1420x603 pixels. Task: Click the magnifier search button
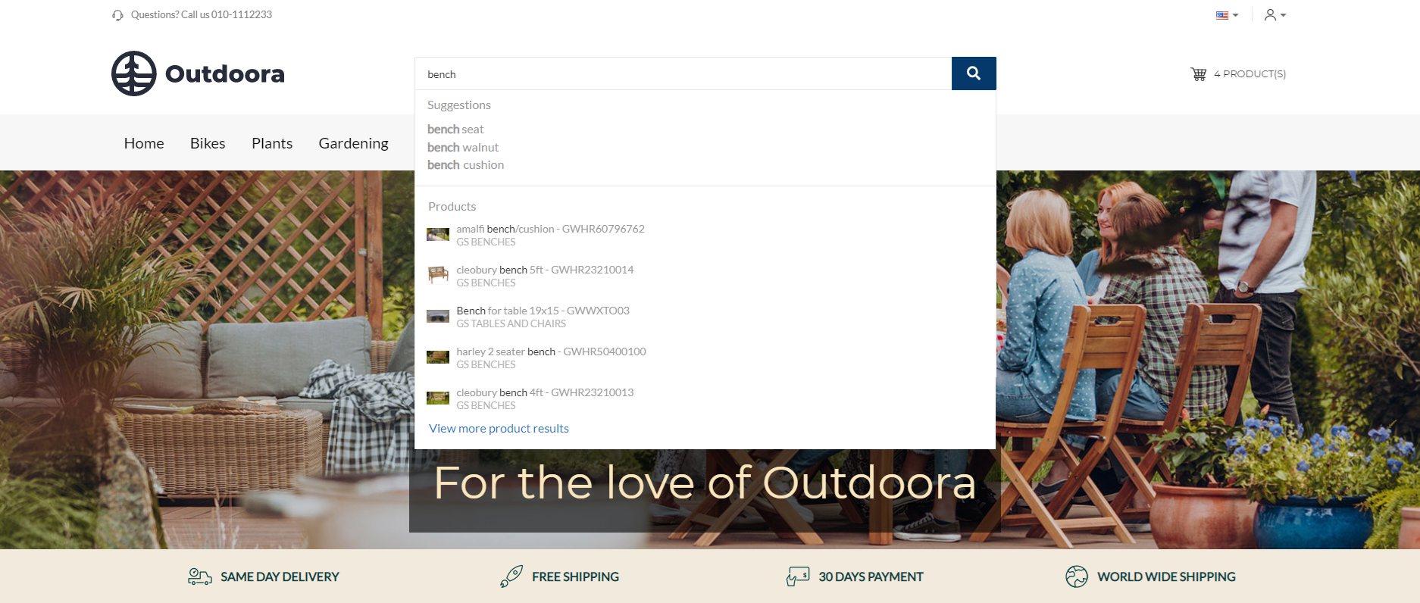974,73
